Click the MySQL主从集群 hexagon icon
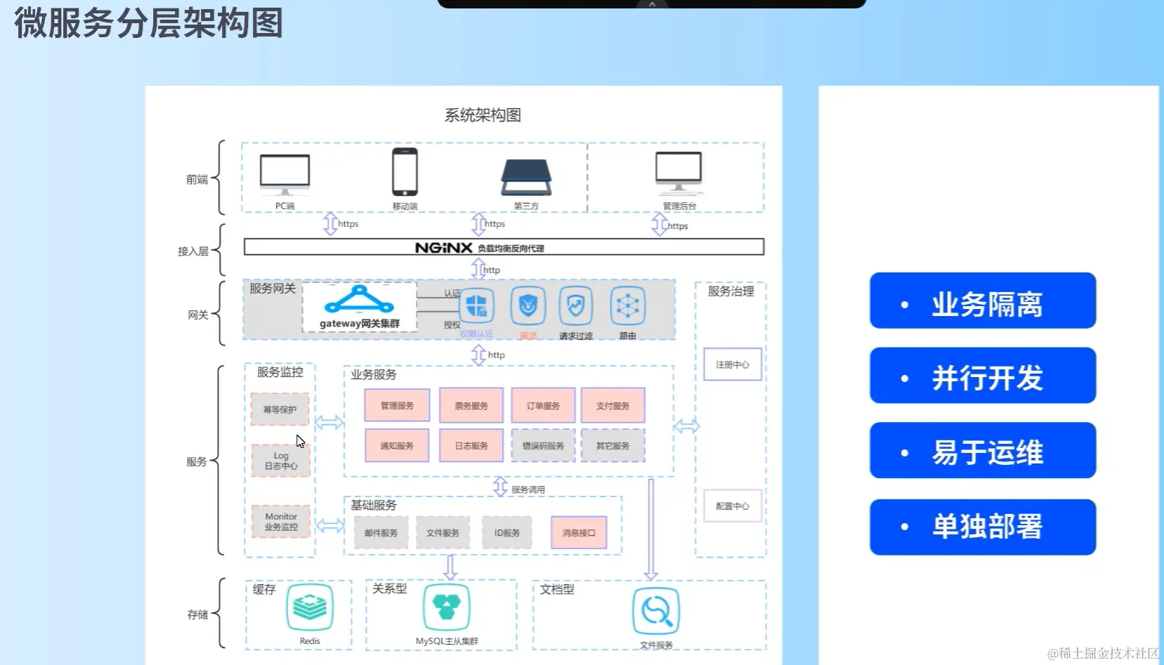1164x665 pixels. [x=447, y=607]
